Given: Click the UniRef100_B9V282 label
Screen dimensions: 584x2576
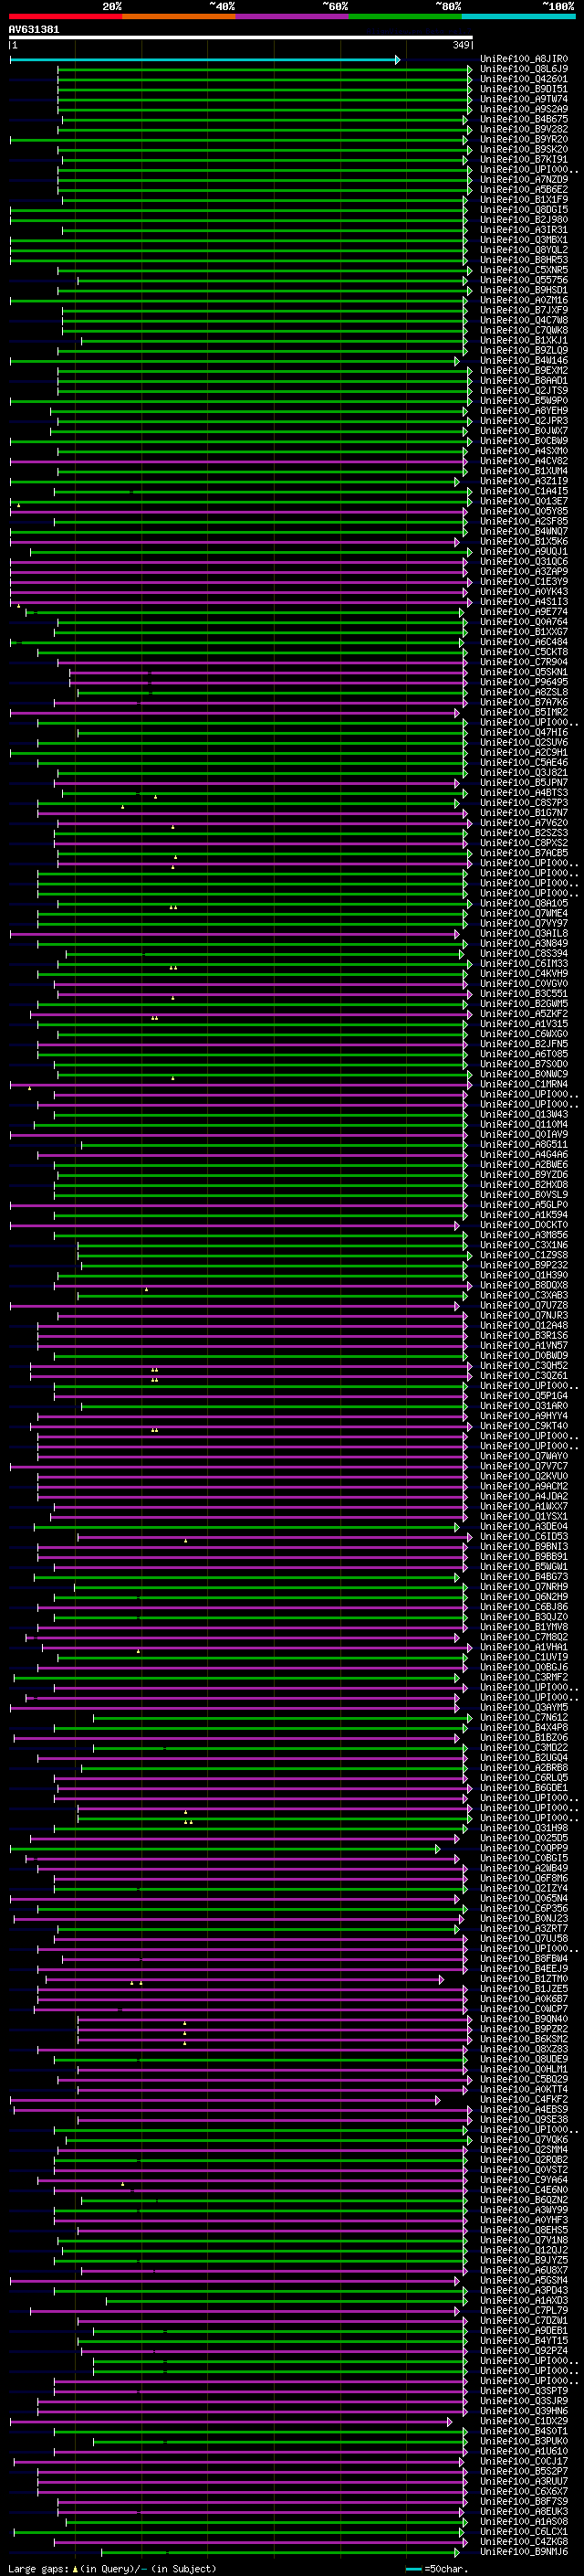Looking at the screenshot, I should [x=523, y=129].
